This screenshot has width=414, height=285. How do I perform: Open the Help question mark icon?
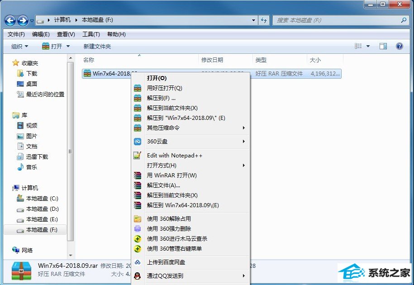[399, 47]
